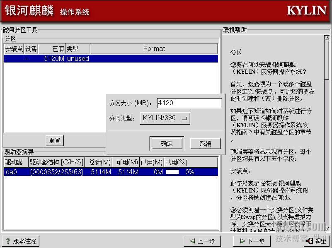Click the question mark icon on 版本注释

tap(8, 241)
